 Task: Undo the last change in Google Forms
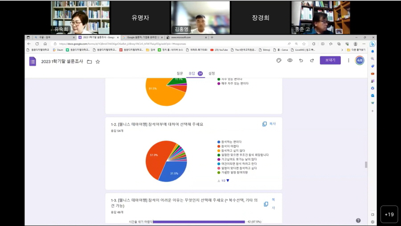tap(301, 61)
